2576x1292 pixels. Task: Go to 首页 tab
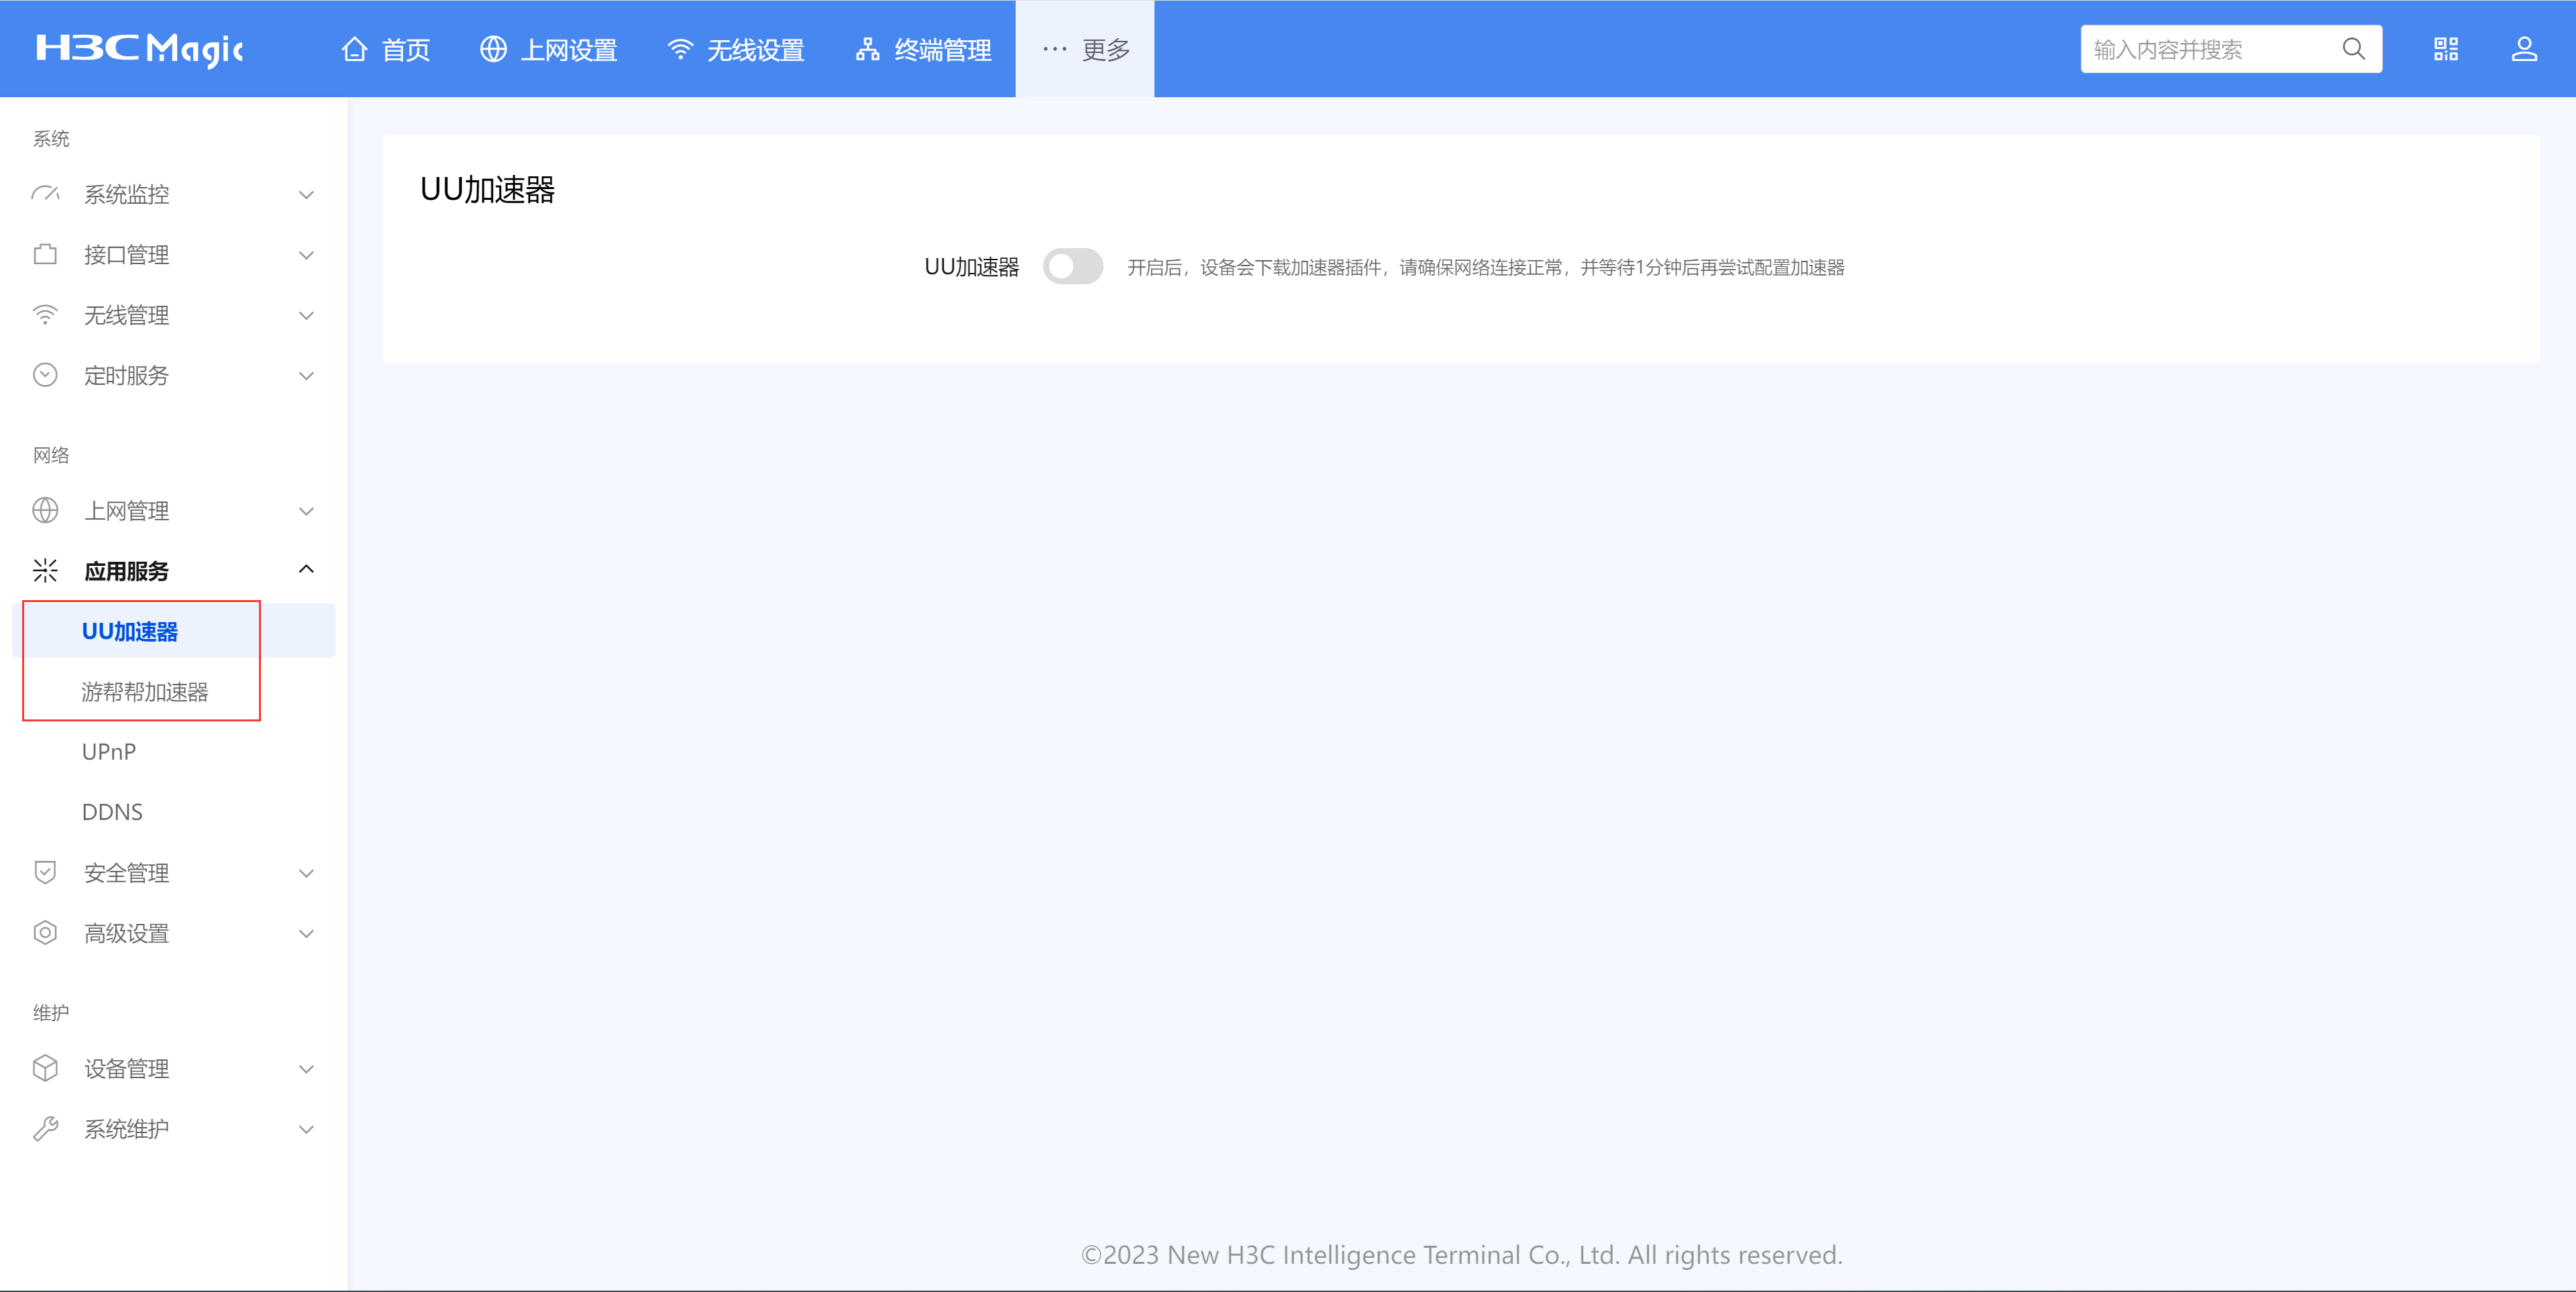click(x=386, y=49)
